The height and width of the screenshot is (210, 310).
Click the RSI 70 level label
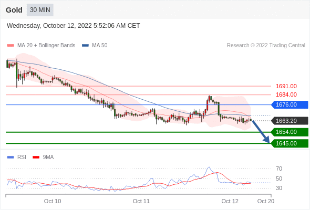tap(279, 169)
